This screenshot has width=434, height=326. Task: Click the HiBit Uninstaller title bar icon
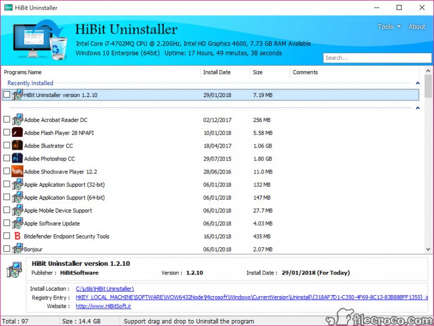click(8, 8)
